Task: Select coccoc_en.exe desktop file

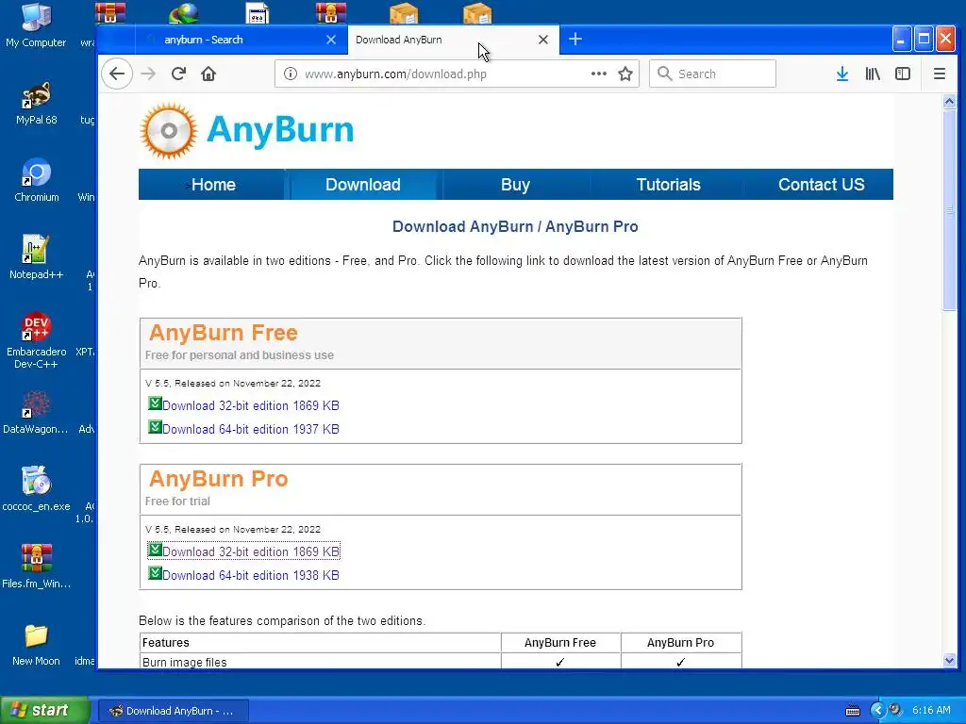Action: point(36,490)
